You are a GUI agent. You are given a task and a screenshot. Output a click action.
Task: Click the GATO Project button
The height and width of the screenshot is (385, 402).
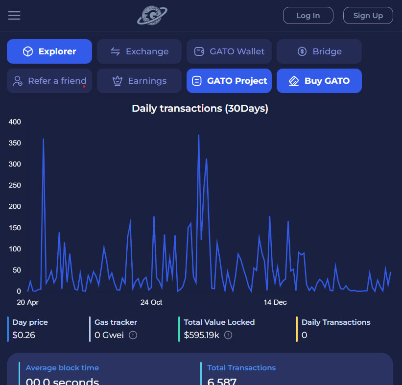pyautogui.click(x=229, y=81)
